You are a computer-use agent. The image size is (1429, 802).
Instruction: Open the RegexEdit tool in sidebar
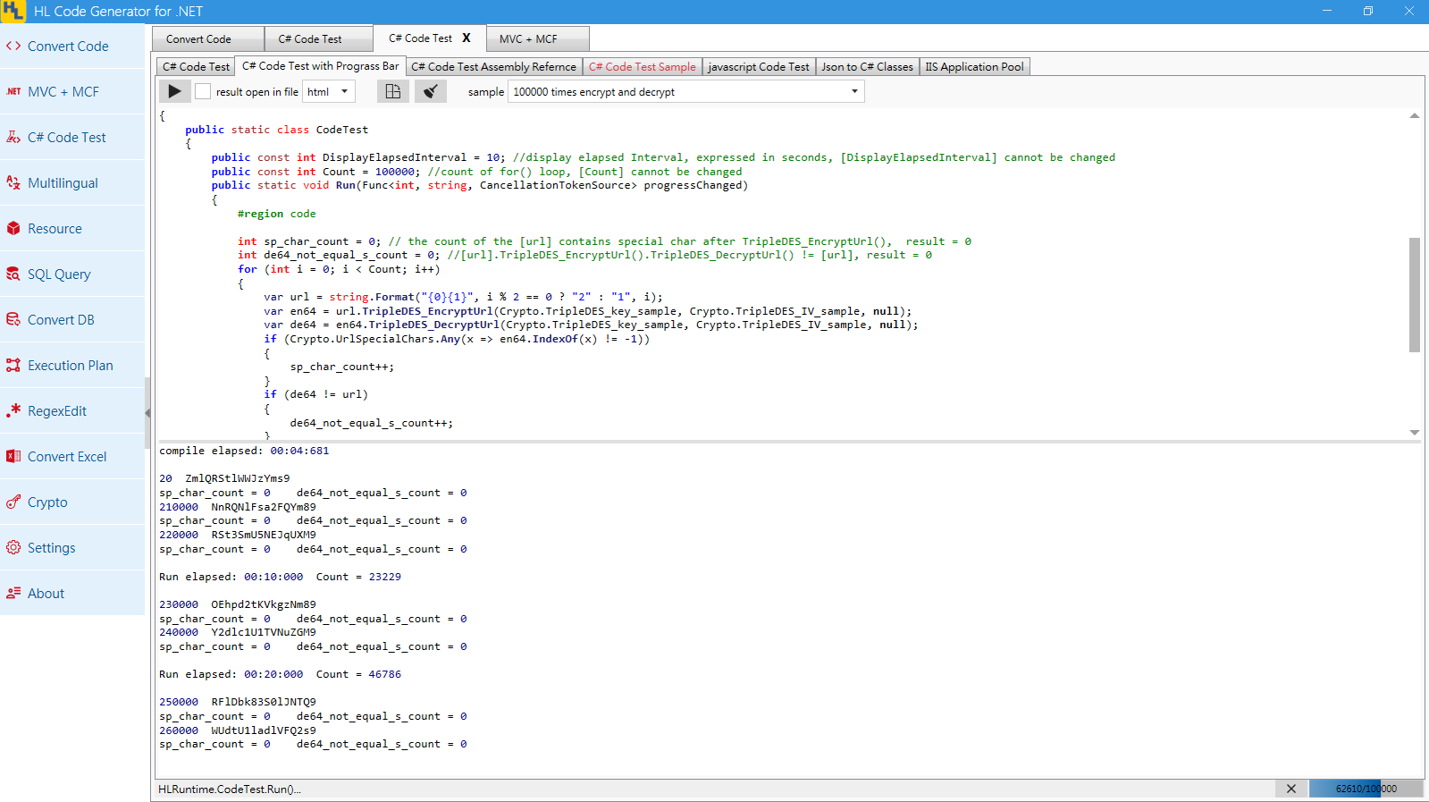pyautogui.click(x=57, y=411)
